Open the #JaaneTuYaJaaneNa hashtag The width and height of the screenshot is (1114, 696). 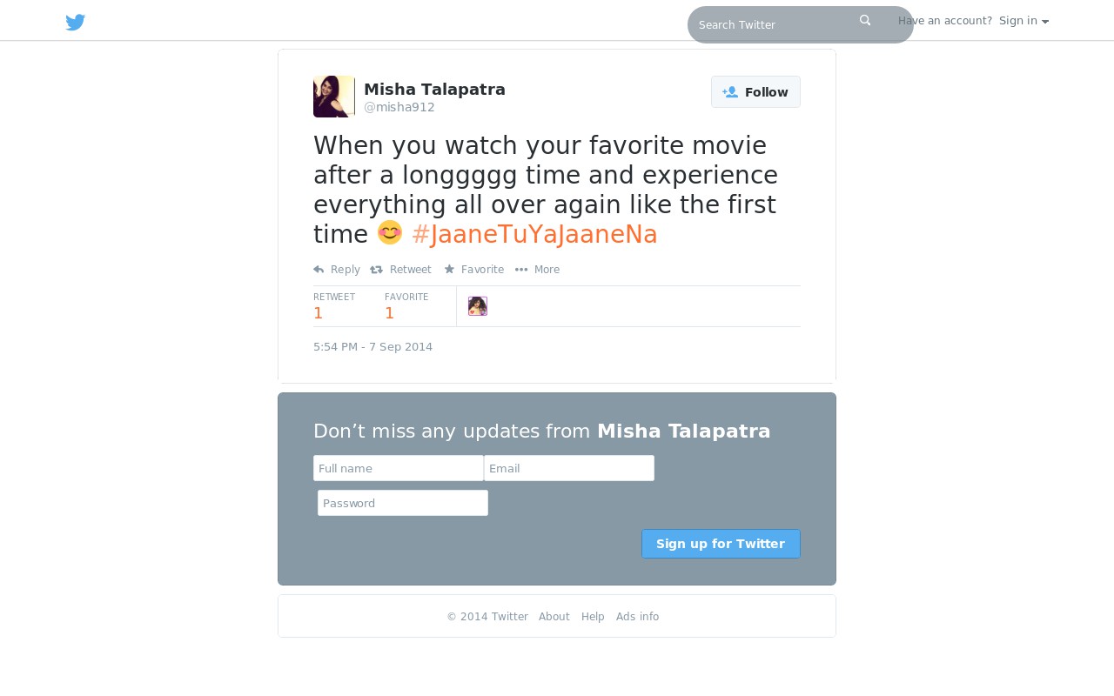tap(534, 234)
